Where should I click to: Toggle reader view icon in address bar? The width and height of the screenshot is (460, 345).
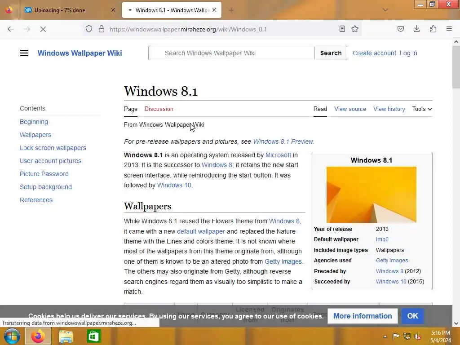pyautogui.click(x=342, y=29)
